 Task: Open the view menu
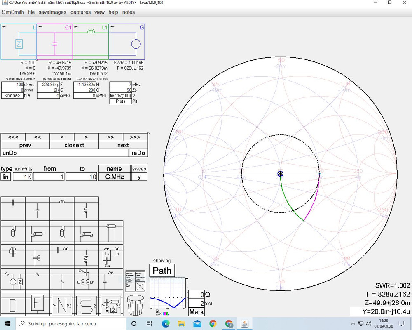[x=99, y=12]
